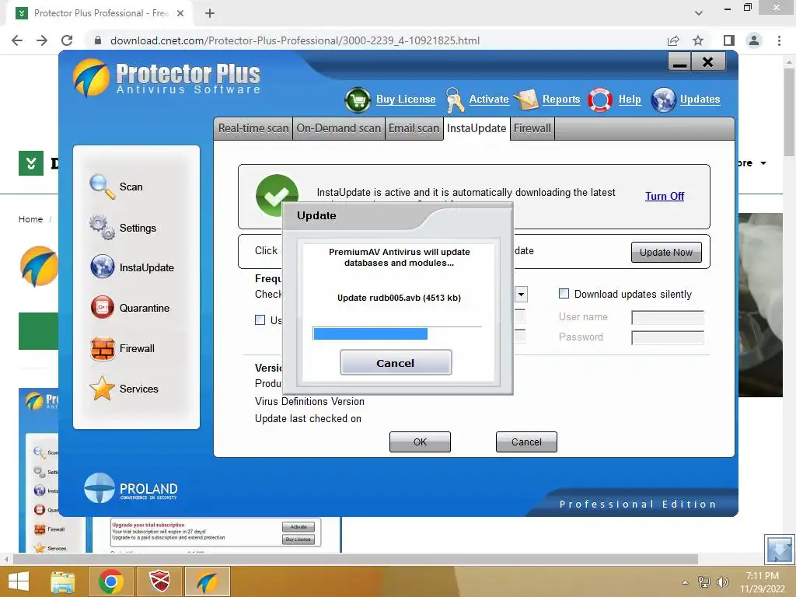Open the Windows Start button

19,581
